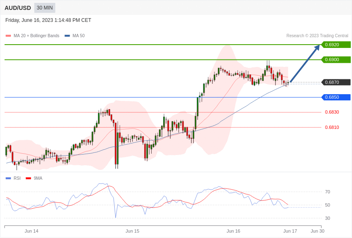Click the 30 MIN timeframe badge
Screen dimensions: 352x238
[x=45, y=8]
